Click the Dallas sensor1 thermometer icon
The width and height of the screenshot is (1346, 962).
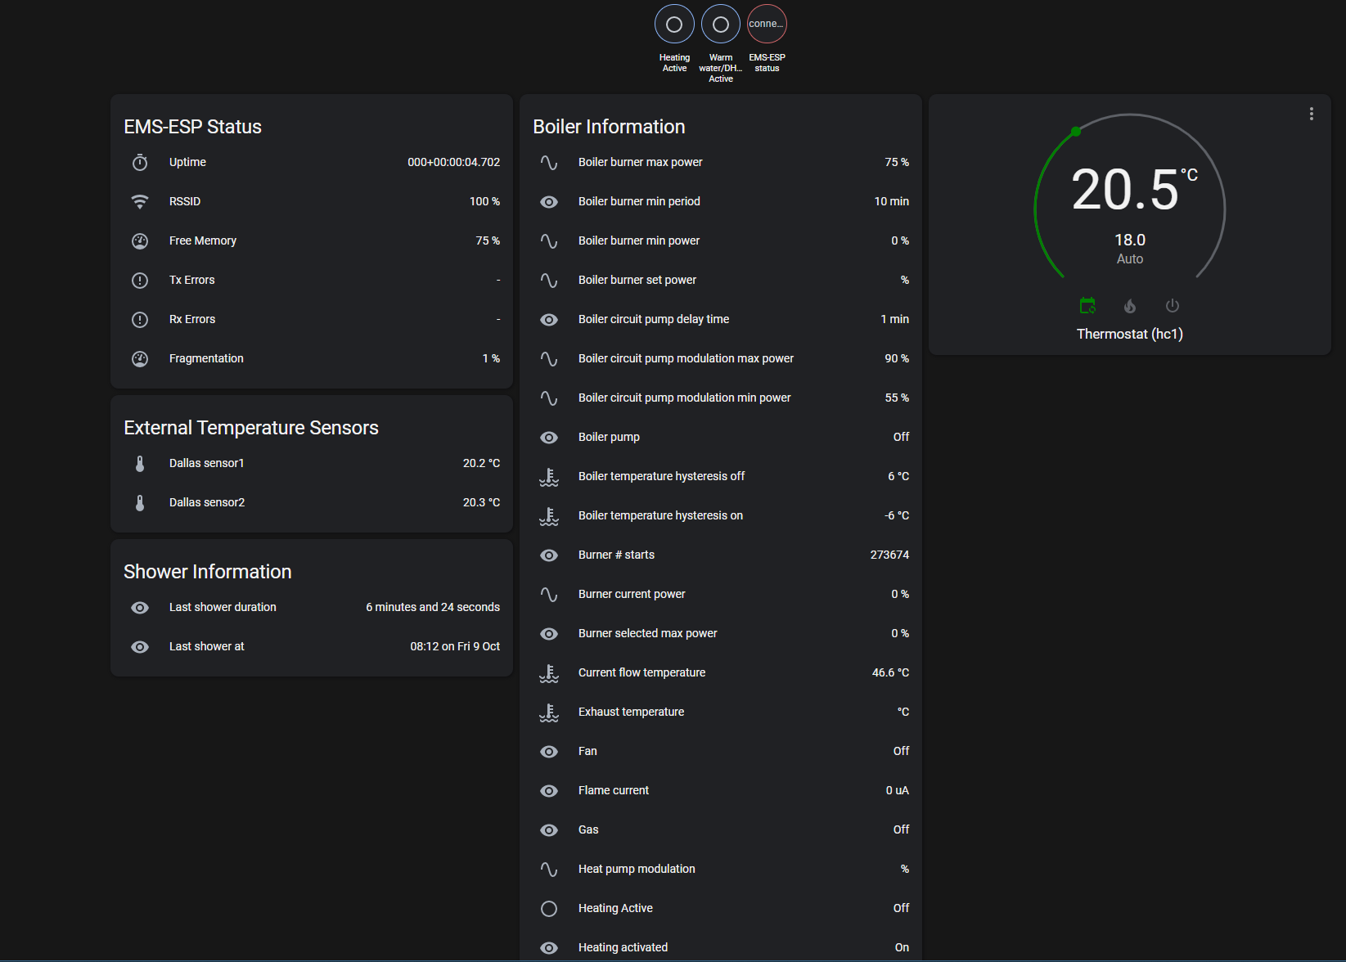[140, 464]
